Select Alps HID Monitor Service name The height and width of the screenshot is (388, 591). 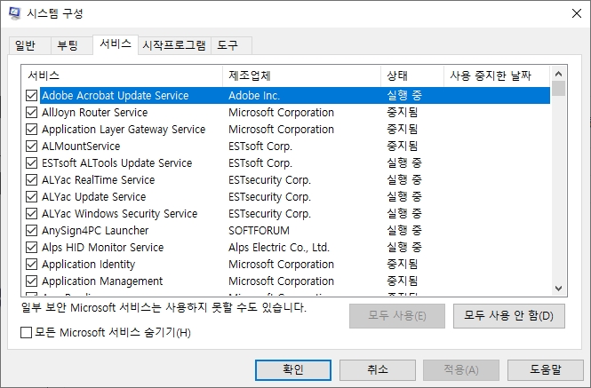pos(102,248)
